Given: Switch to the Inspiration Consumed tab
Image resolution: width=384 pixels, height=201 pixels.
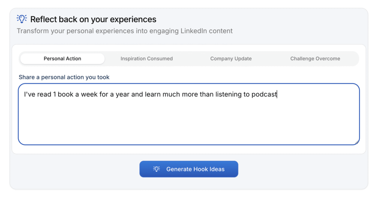Looking at the screenshot, I should 147,59.
